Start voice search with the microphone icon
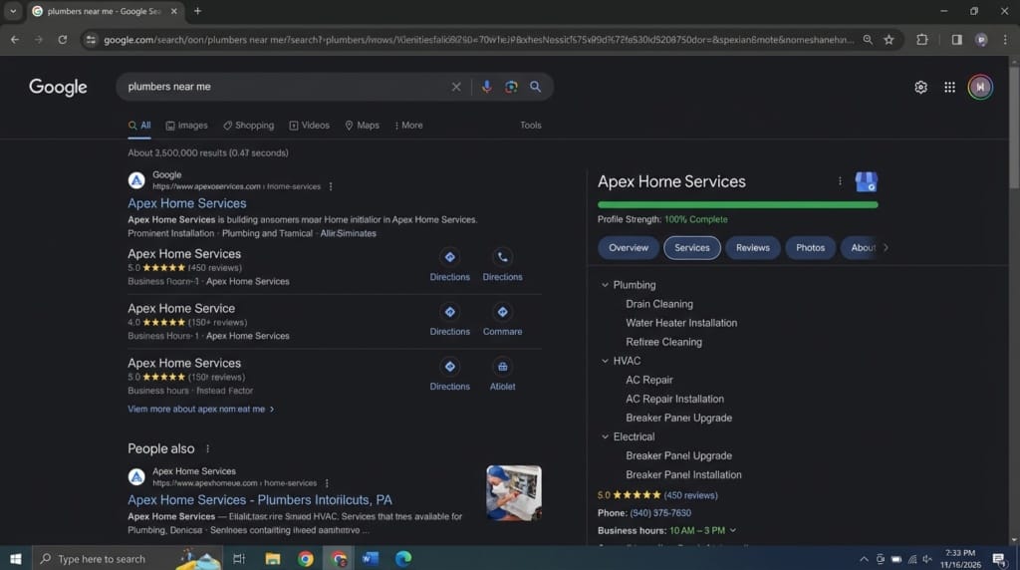1020x570 pixels. (486, 87)
